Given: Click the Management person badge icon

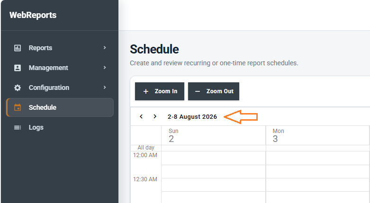Looking at the screenshot, I should 18,68.
